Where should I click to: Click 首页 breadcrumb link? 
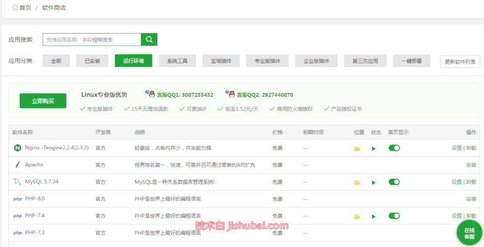[25, 8]
